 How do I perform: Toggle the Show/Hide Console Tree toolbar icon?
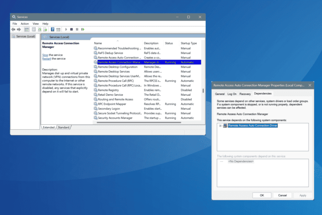(x=27, y=29)
